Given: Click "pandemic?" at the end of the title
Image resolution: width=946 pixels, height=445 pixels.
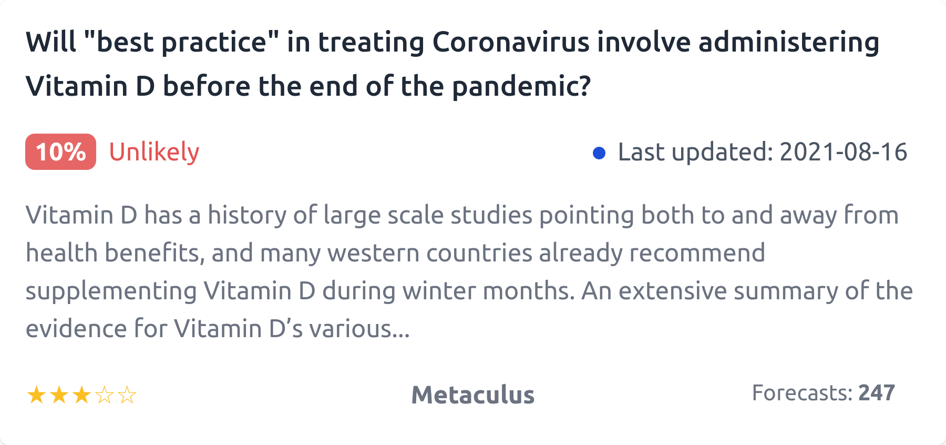Looking at the screenshot, I should click(521, 86).
